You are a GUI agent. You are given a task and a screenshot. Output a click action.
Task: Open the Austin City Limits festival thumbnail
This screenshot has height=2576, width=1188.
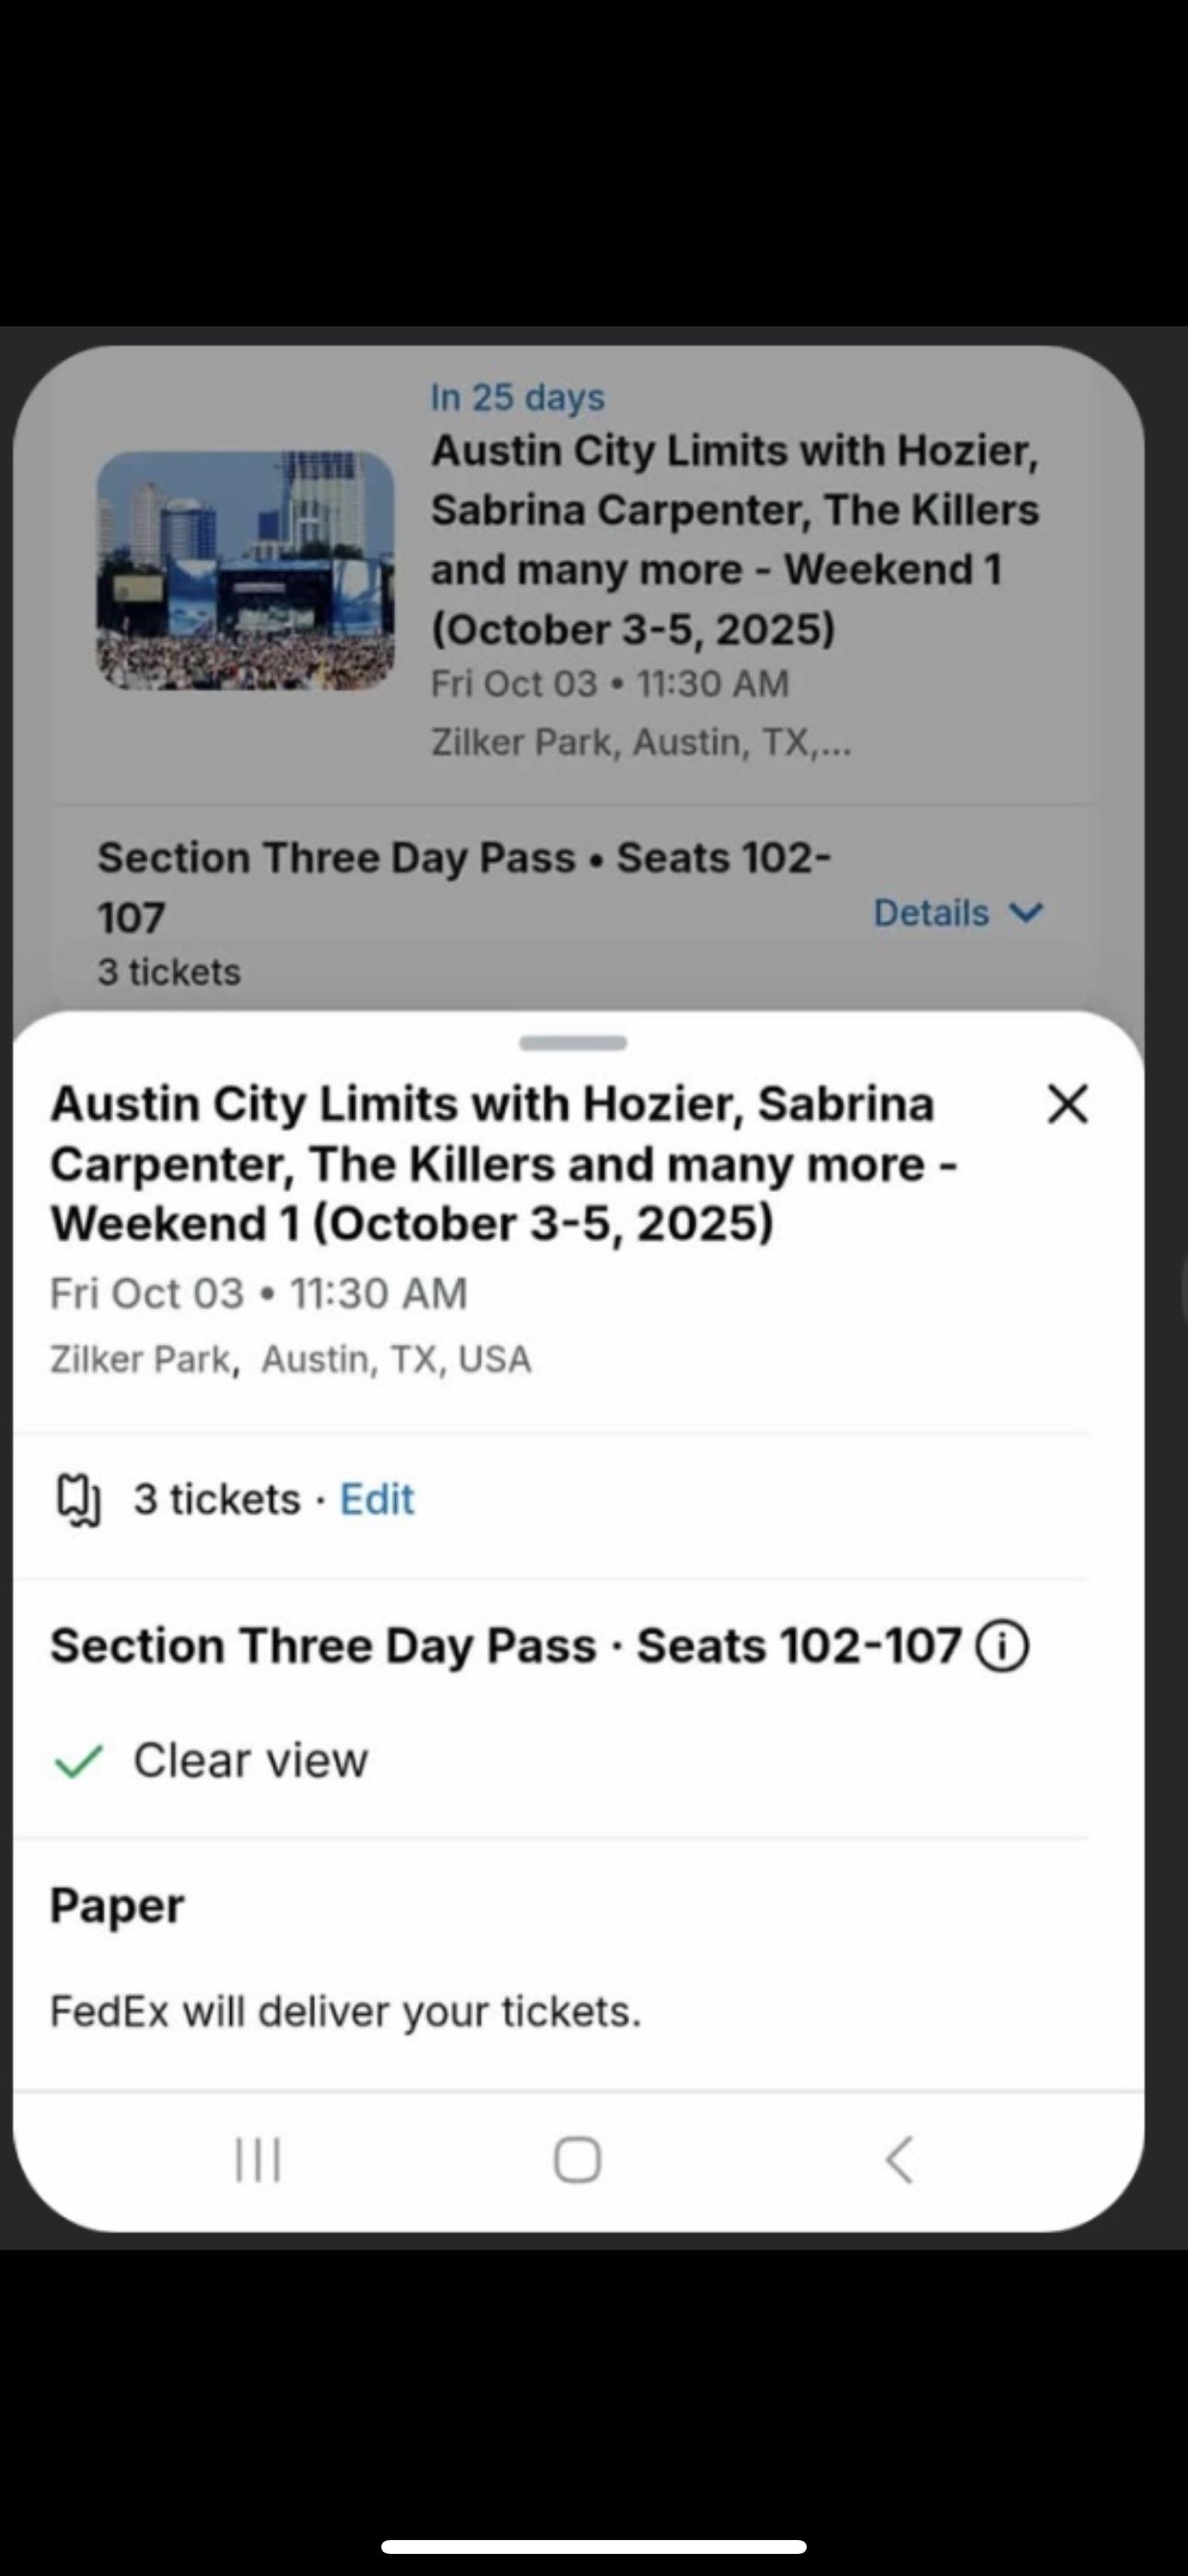[245, 570]
